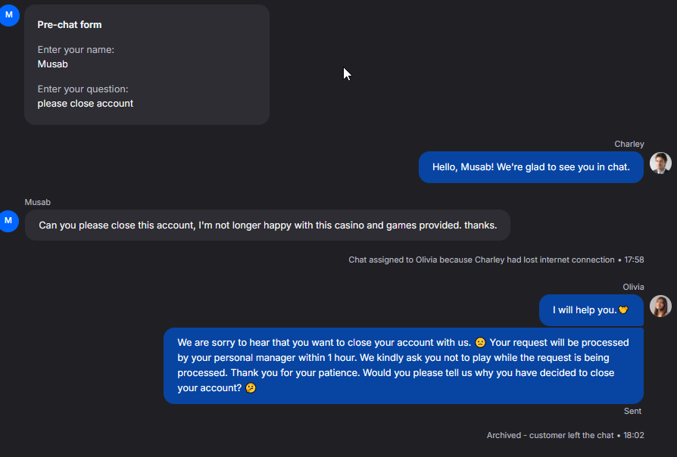Click the sad face emoji in the message
Screen dimensions: 677x457
pos(480,343)
